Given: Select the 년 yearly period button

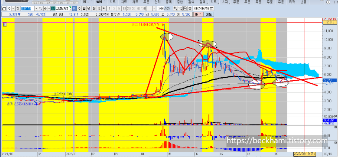Looking at the screenshot, I should click(88, 9).
